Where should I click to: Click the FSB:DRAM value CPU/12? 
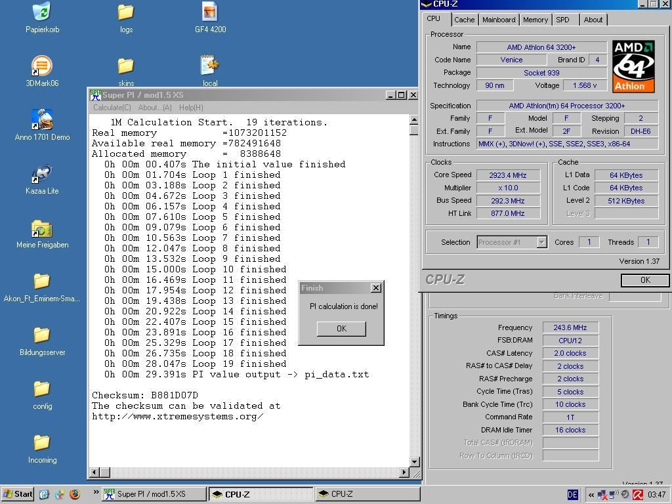click(570, 341)
